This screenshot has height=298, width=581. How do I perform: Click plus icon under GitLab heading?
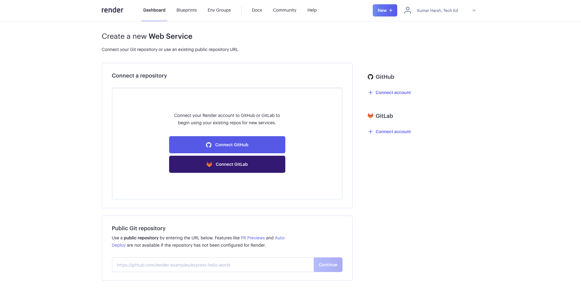(x=370, y=132)
